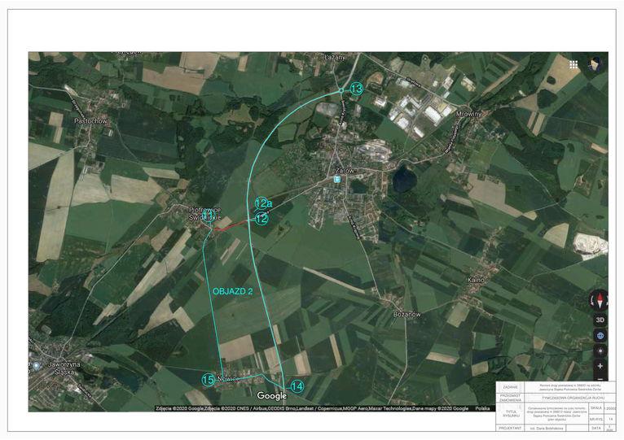This screenshot has height=440, width=624.
Task: Select route marker 12a
Action: 263,203
